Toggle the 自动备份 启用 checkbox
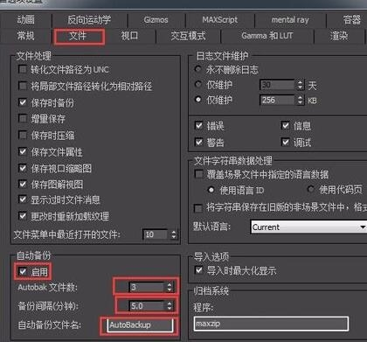Image resolution: width=367 pixels, height=342 pixels. pos(23,272)
